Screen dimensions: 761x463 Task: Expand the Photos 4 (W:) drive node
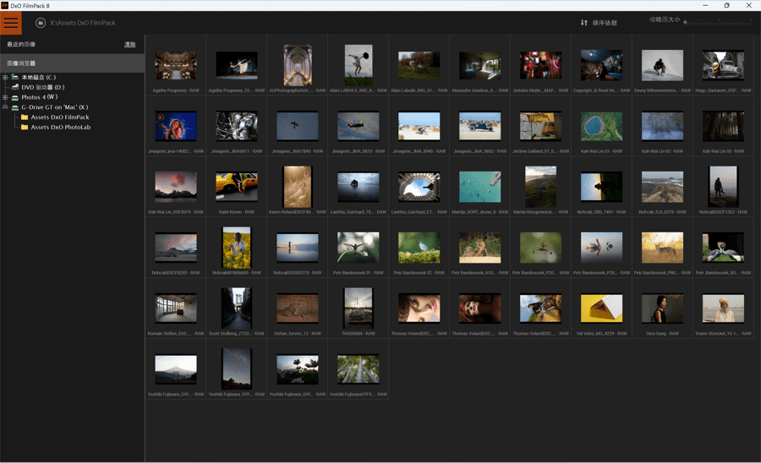[5, 97]
